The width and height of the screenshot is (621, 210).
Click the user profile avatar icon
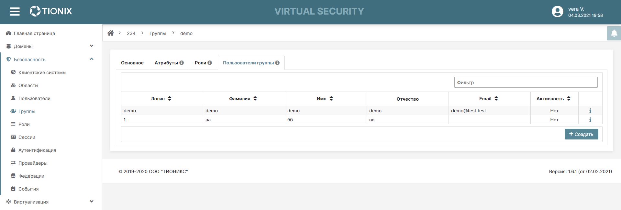[557, 12]
